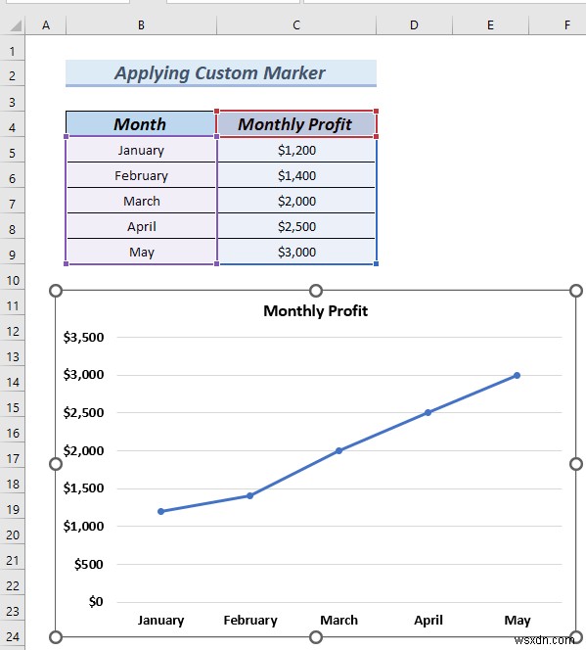586x650 pixels.
Task: Click the chart's left-middle resize handle
Action: tap(56, 464)
